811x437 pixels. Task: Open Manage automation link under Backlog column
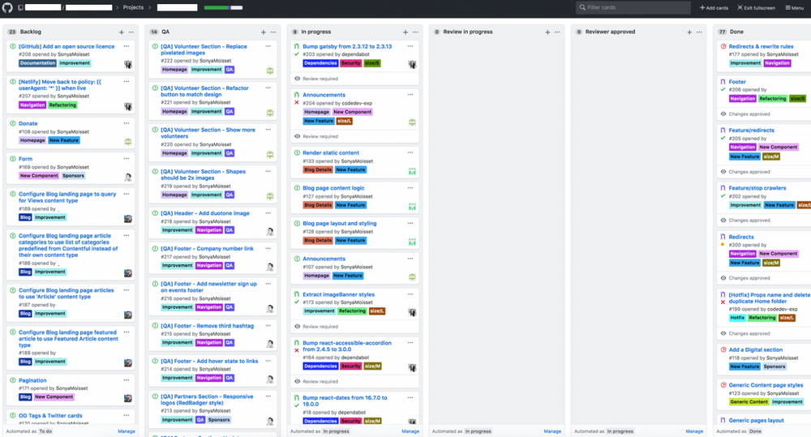(x=127, y=431)
